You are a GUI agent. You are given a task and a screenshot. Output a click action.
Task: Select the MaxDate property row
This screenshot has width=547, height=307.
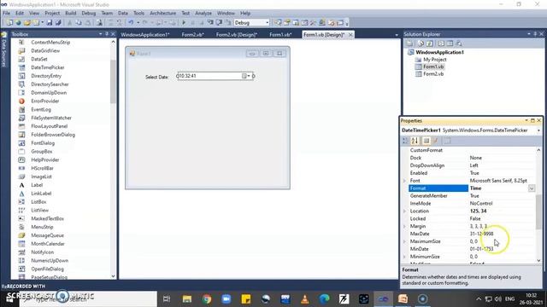tap(471, 234)
